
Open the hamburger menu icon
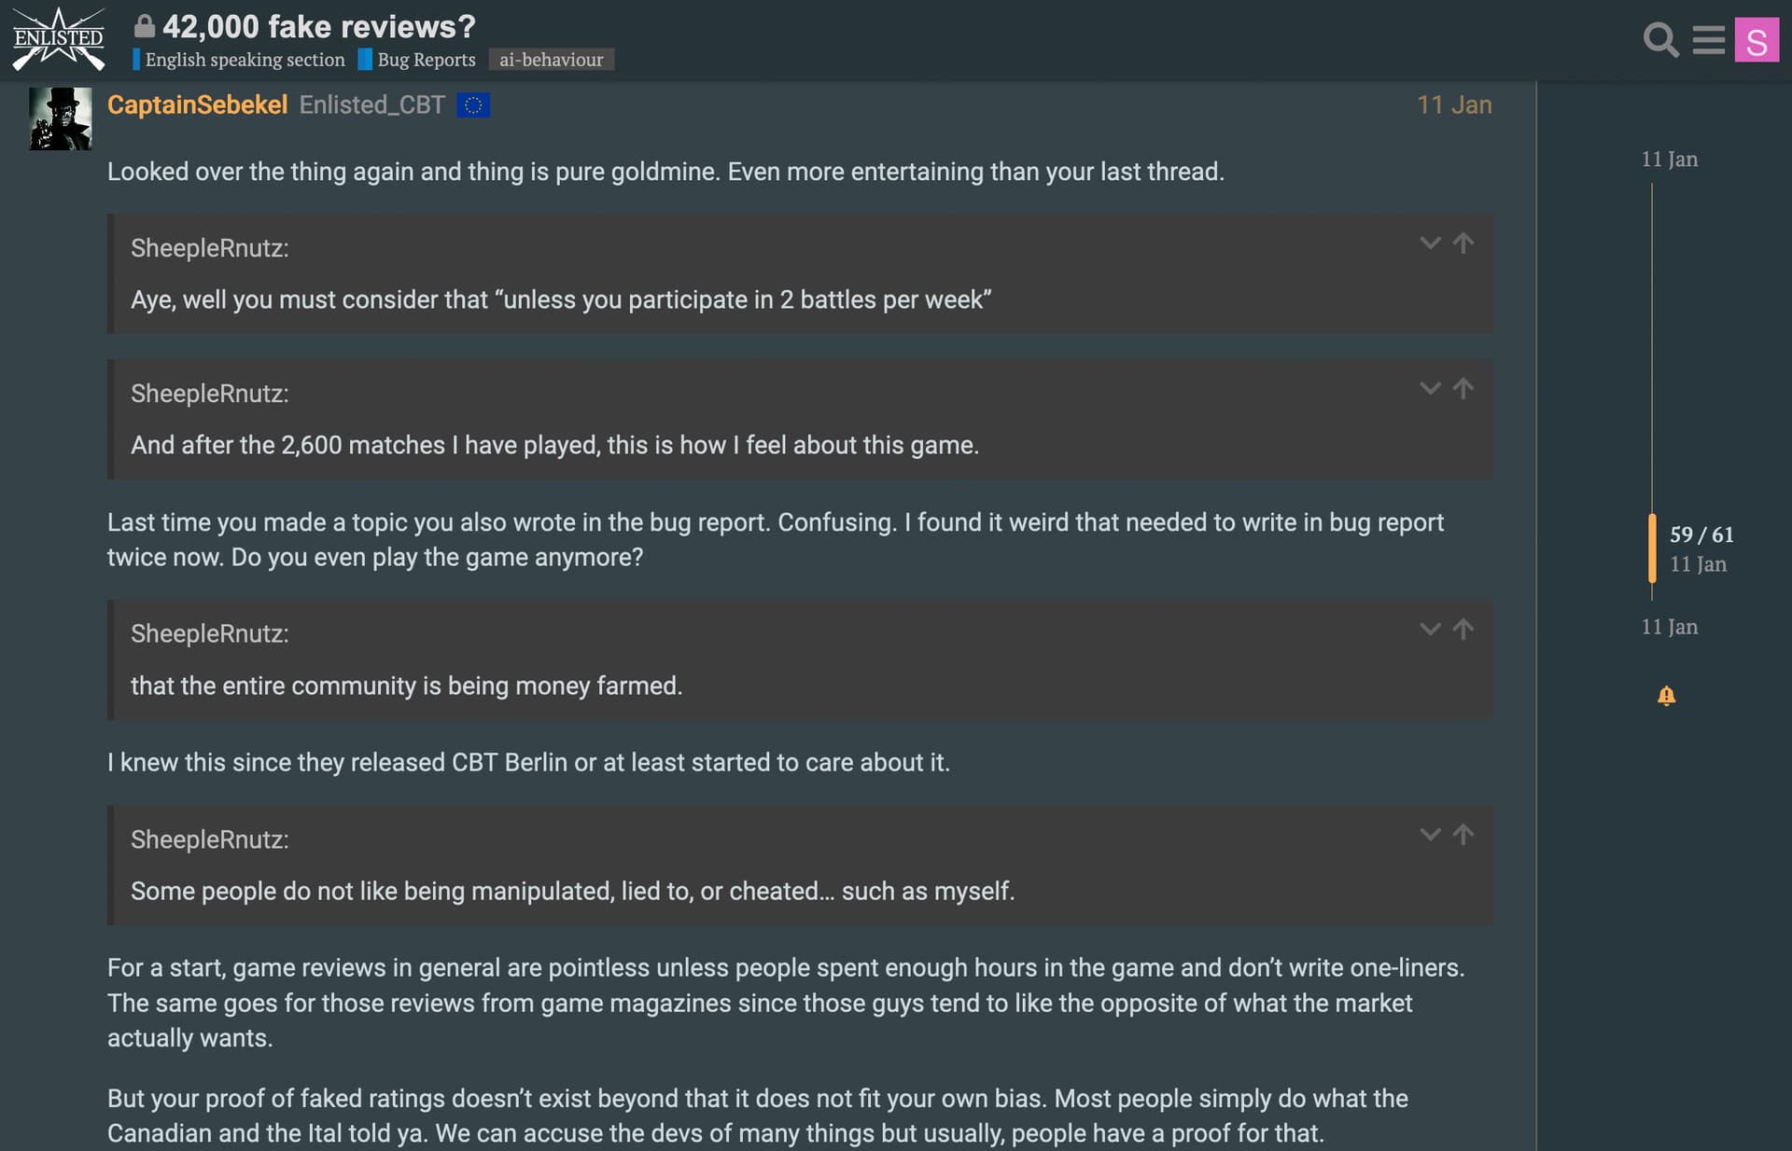click(1708, 40)
